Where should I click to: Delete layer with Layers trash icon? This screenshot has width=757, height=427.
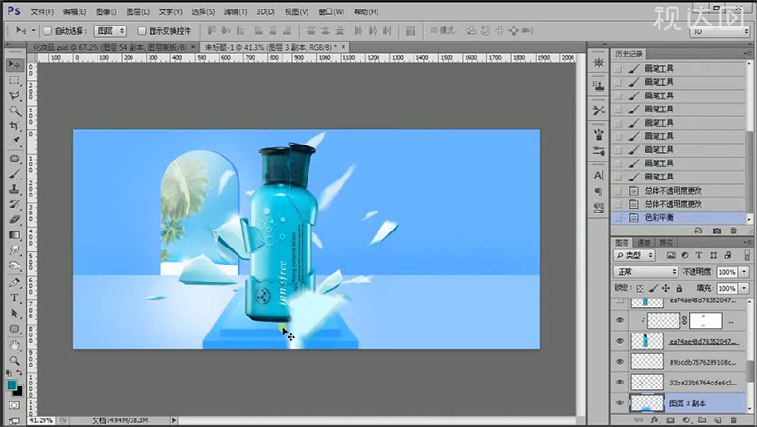[734, 420]
